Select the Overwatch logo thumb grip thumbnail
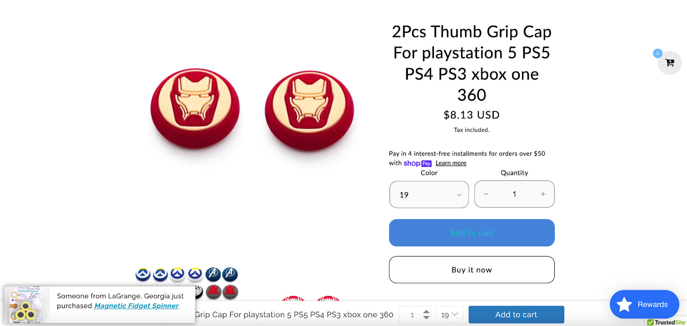 coord(169,274)
